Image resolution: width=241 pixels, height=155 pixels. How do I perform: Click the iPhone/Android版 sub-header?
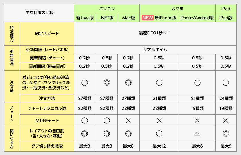tap(197, 18)
